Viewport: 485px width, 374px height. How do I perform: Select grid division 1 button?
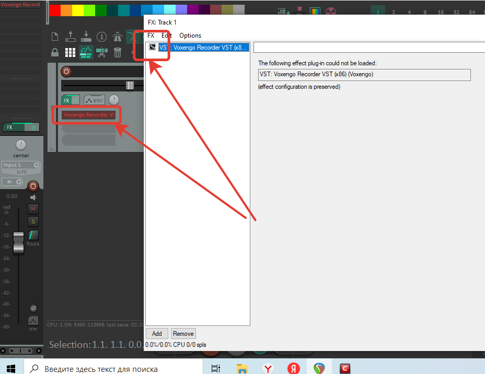pyautogui.click(x=378, y=10)
